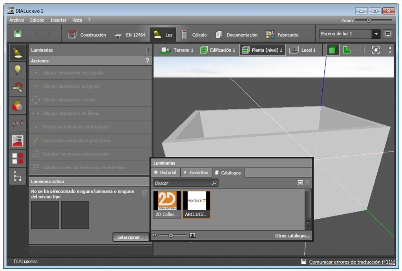Open the Vista menu
This screenshot has width=402, height=271.
click(77, 20)
